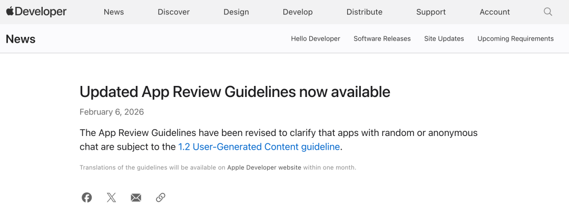Viewport: 569px width, 224px height.
Task: Go to the Account page
Action: click(495, 12)
